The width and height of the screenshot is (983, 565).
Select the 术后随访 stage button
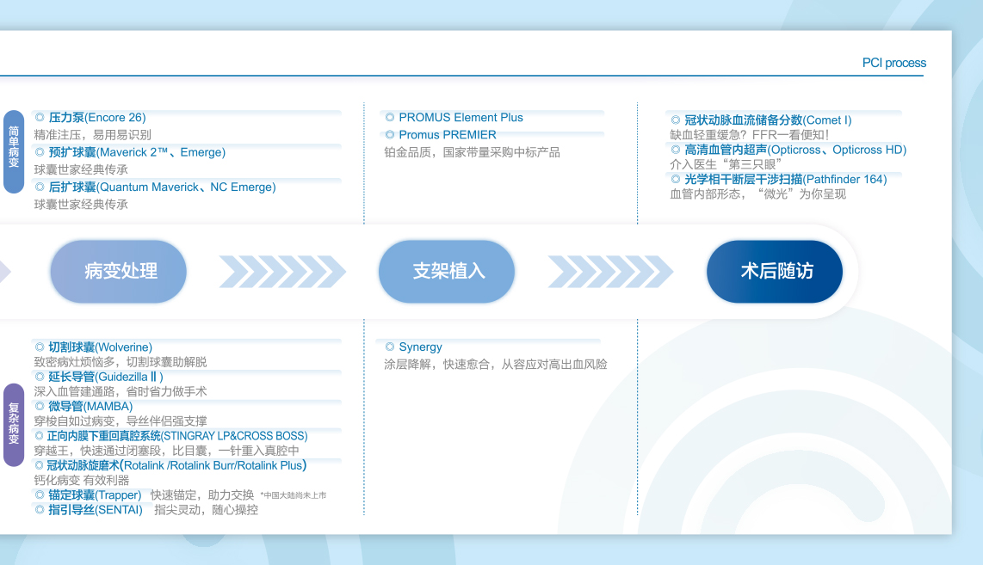tap(775, 271)
